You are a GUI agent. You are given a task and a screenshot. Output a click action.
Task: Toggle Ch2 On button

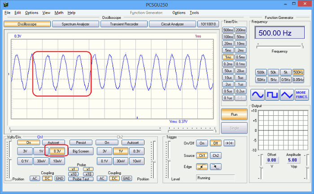pos(107,143)
